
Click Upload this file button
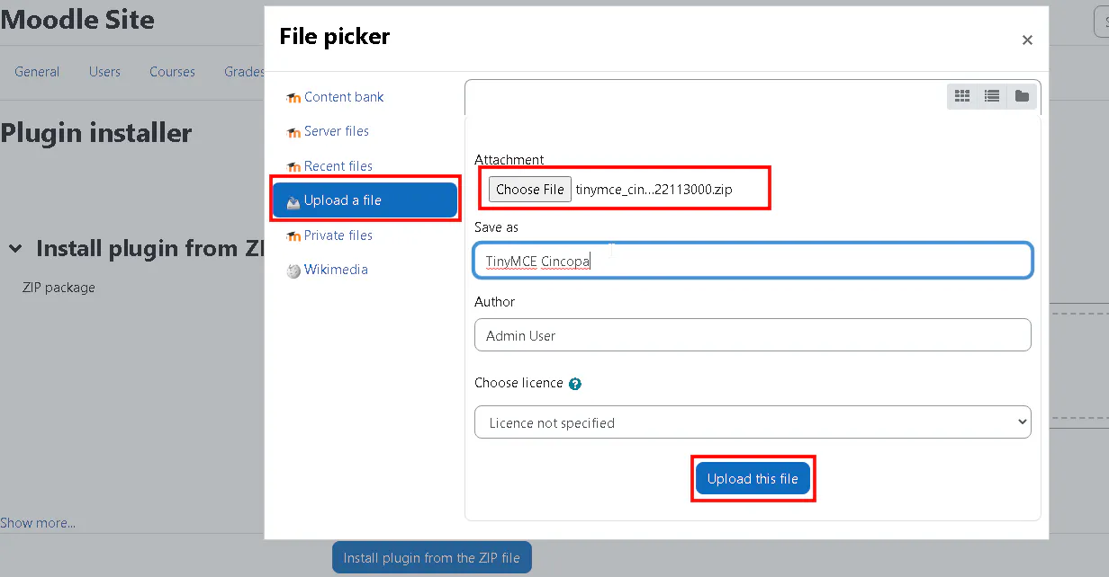753,479
